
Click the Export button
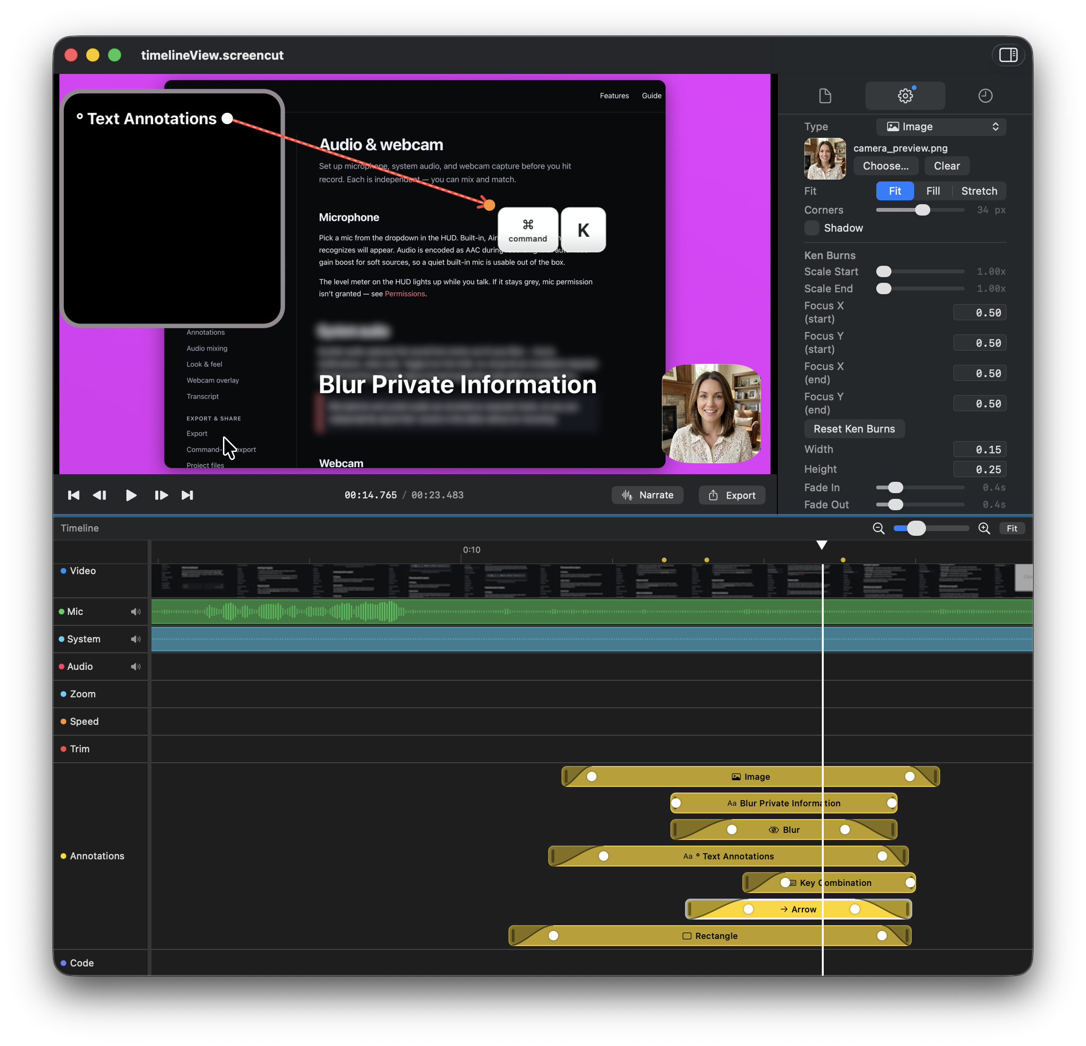tap(731, 495)
